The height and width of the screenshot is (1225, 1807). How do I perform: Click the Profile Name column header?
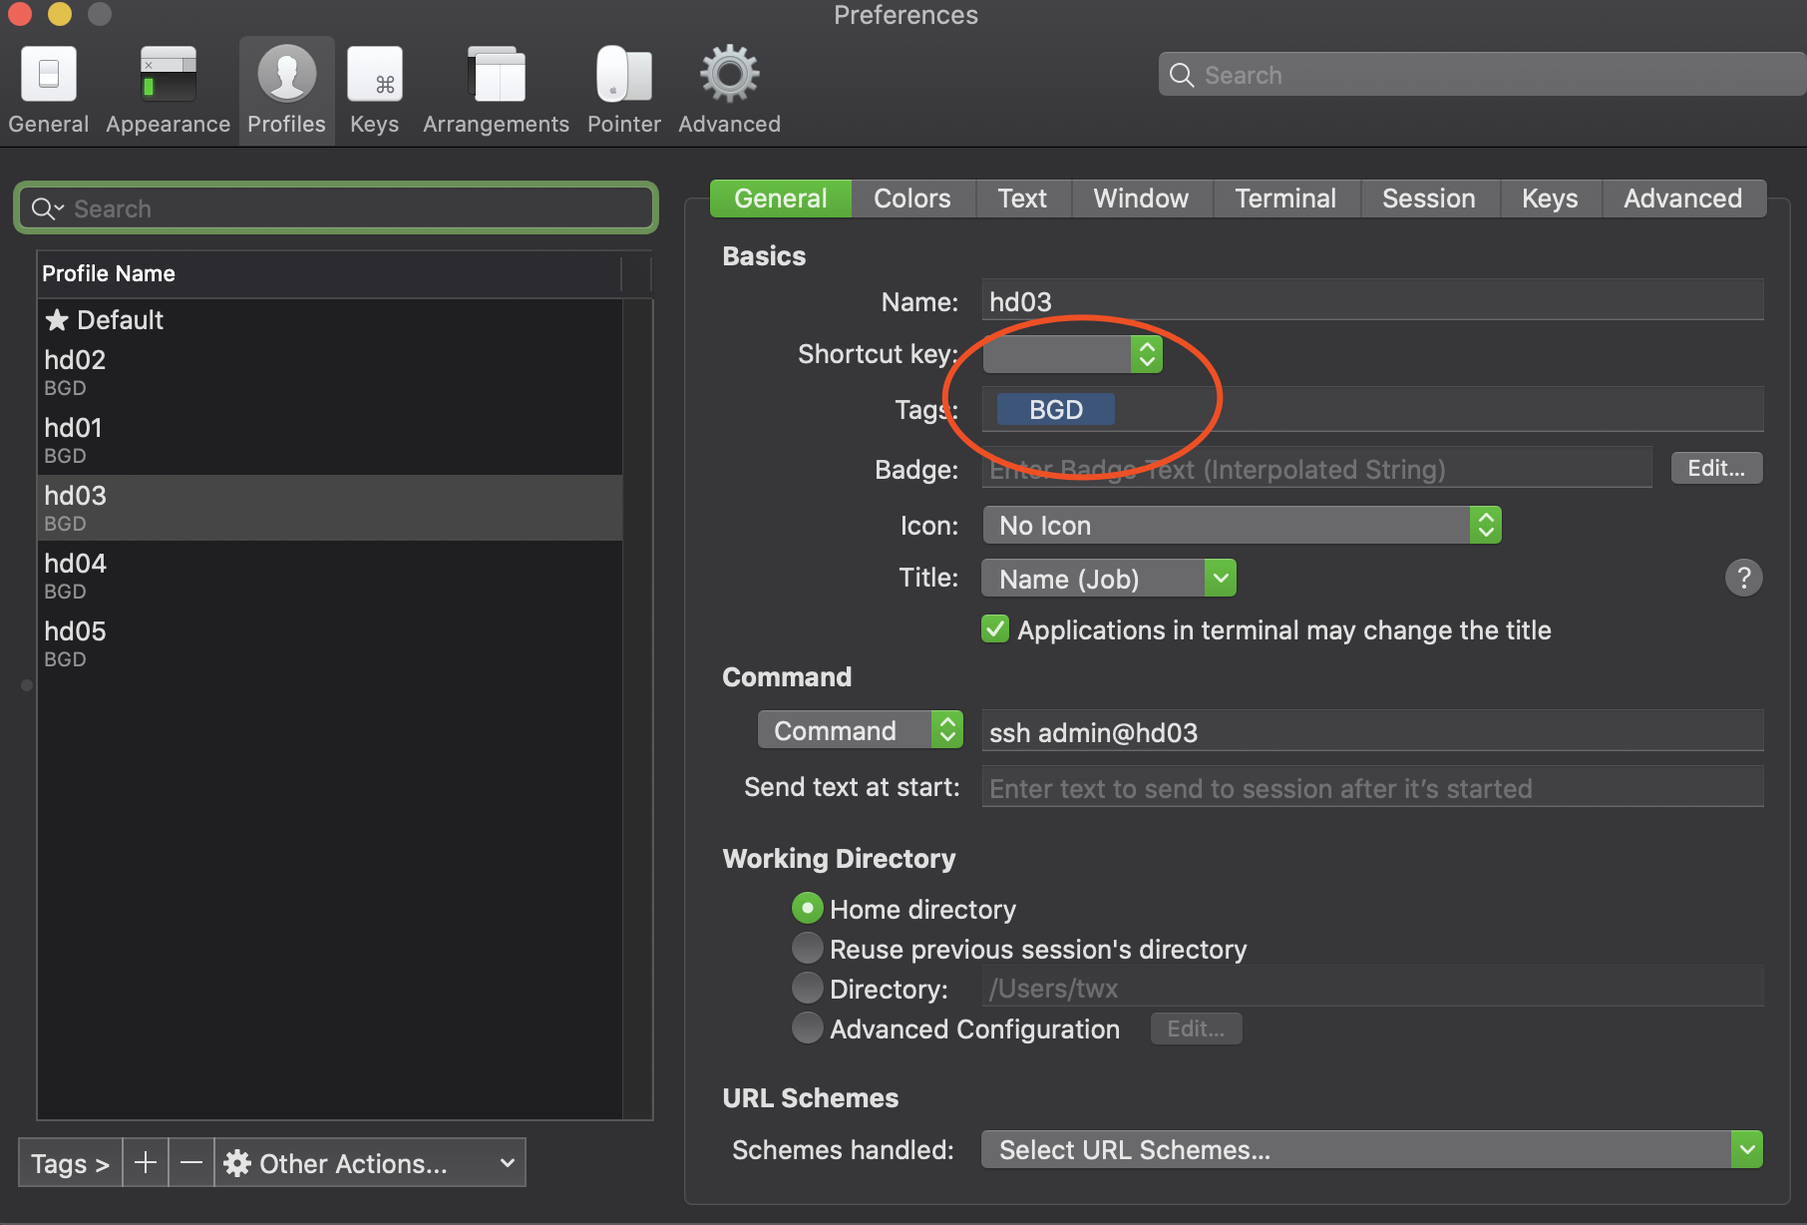click(329, 273)
